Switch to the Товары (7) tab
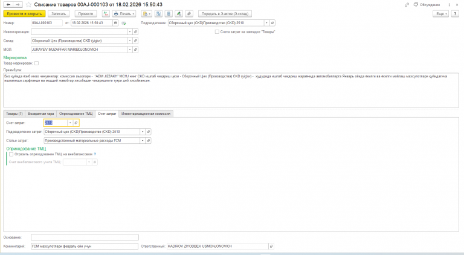 pos(14,114)
